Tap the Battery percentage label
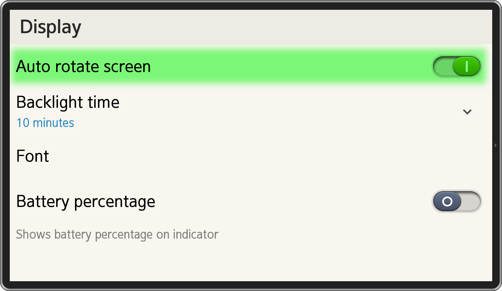The height and width of the screenshot is (291, 502). (86, 201)
